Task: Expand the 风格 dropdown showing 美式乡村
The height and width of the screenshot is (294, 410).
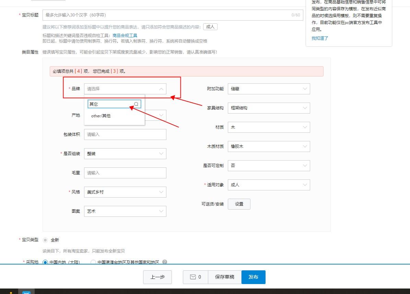Action: pos(125,192)
